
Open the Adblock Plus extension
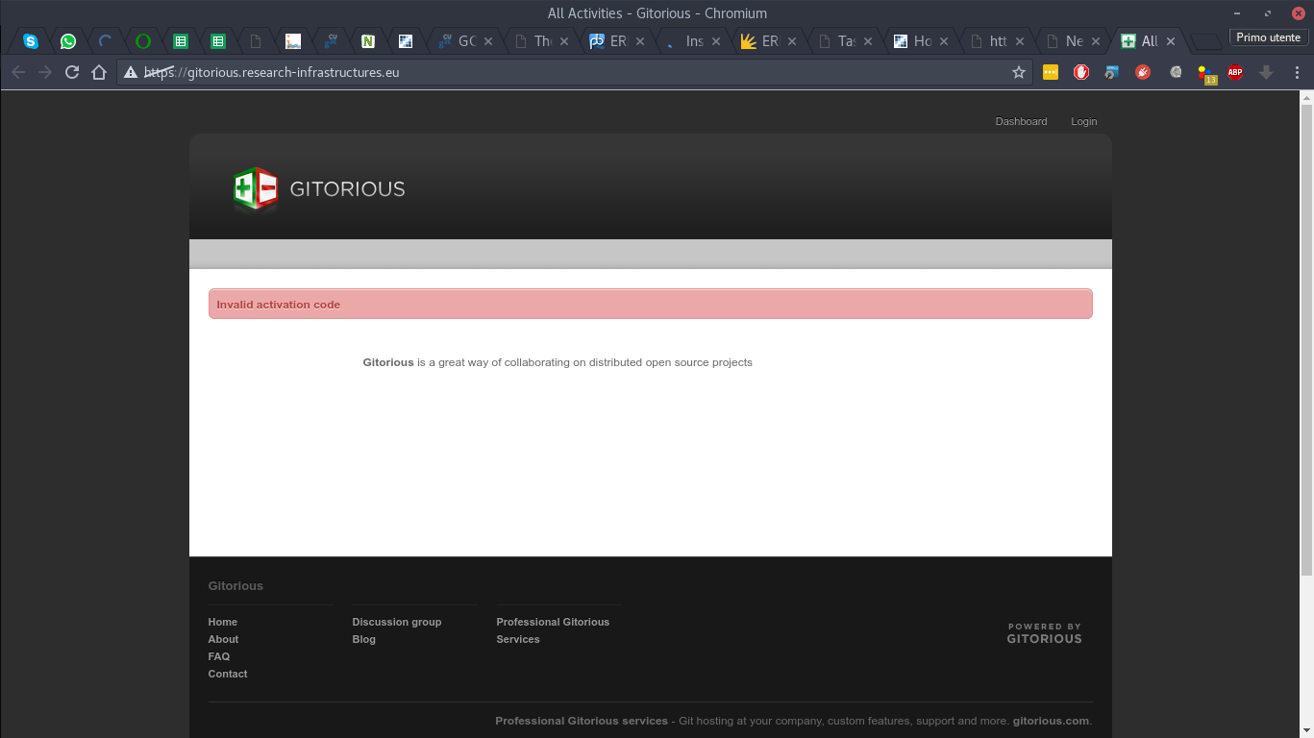[x=1235, y=72]
